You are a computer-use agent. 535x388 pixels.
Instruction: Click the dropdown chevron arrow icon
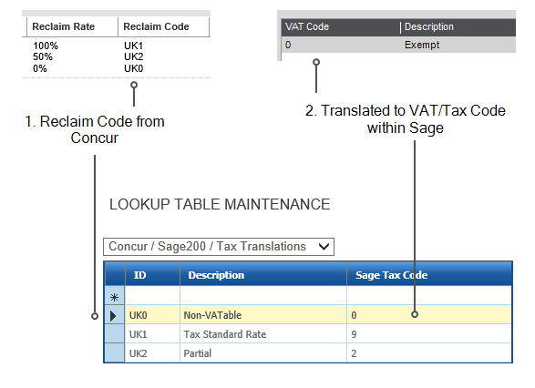coord(324,247)
